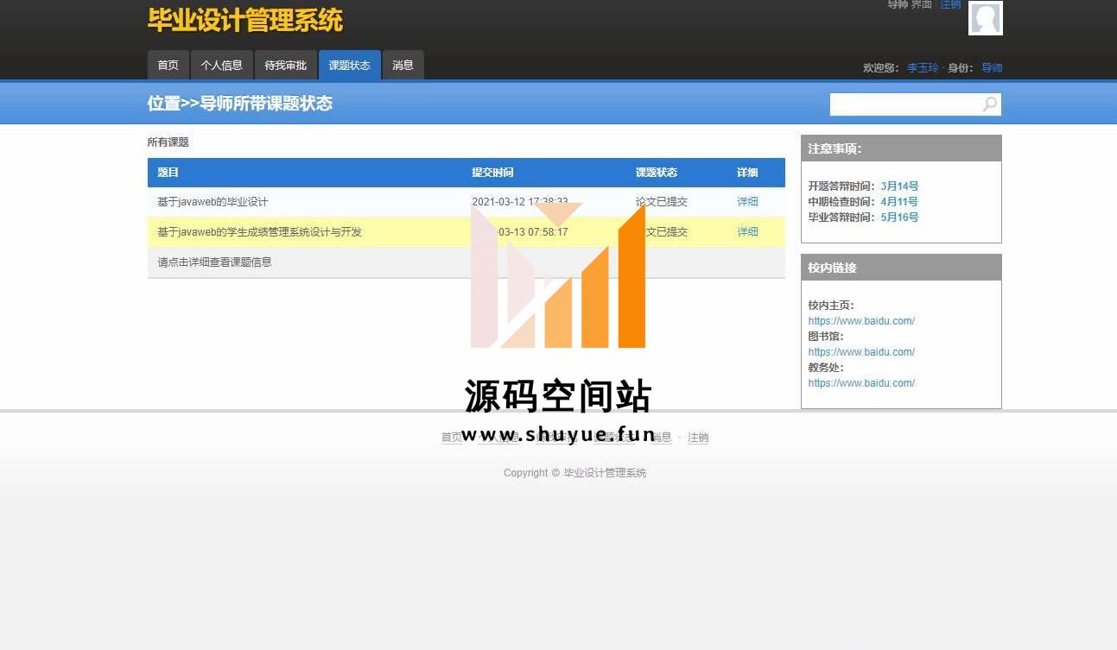Click the user avatar picture

985,18
